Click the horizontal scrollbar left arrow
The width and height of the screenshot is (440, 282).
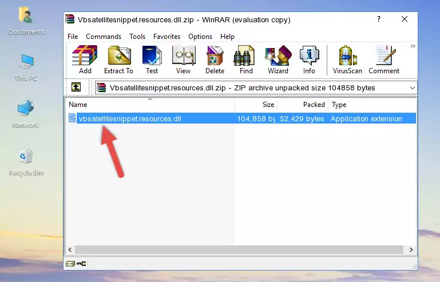[x=70, y=249]
